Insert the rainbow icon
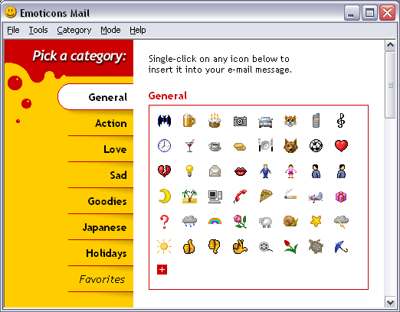This screenshot has height=312, width=400. click(x=215, y=221)
